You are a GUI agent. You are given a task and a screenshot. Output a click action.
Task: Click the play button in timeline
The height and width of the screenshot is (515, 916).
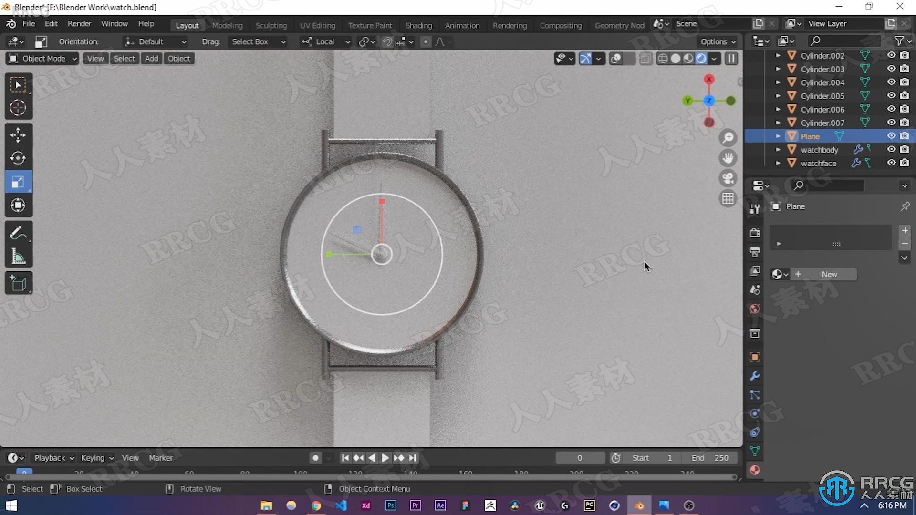tap(385, 457)
